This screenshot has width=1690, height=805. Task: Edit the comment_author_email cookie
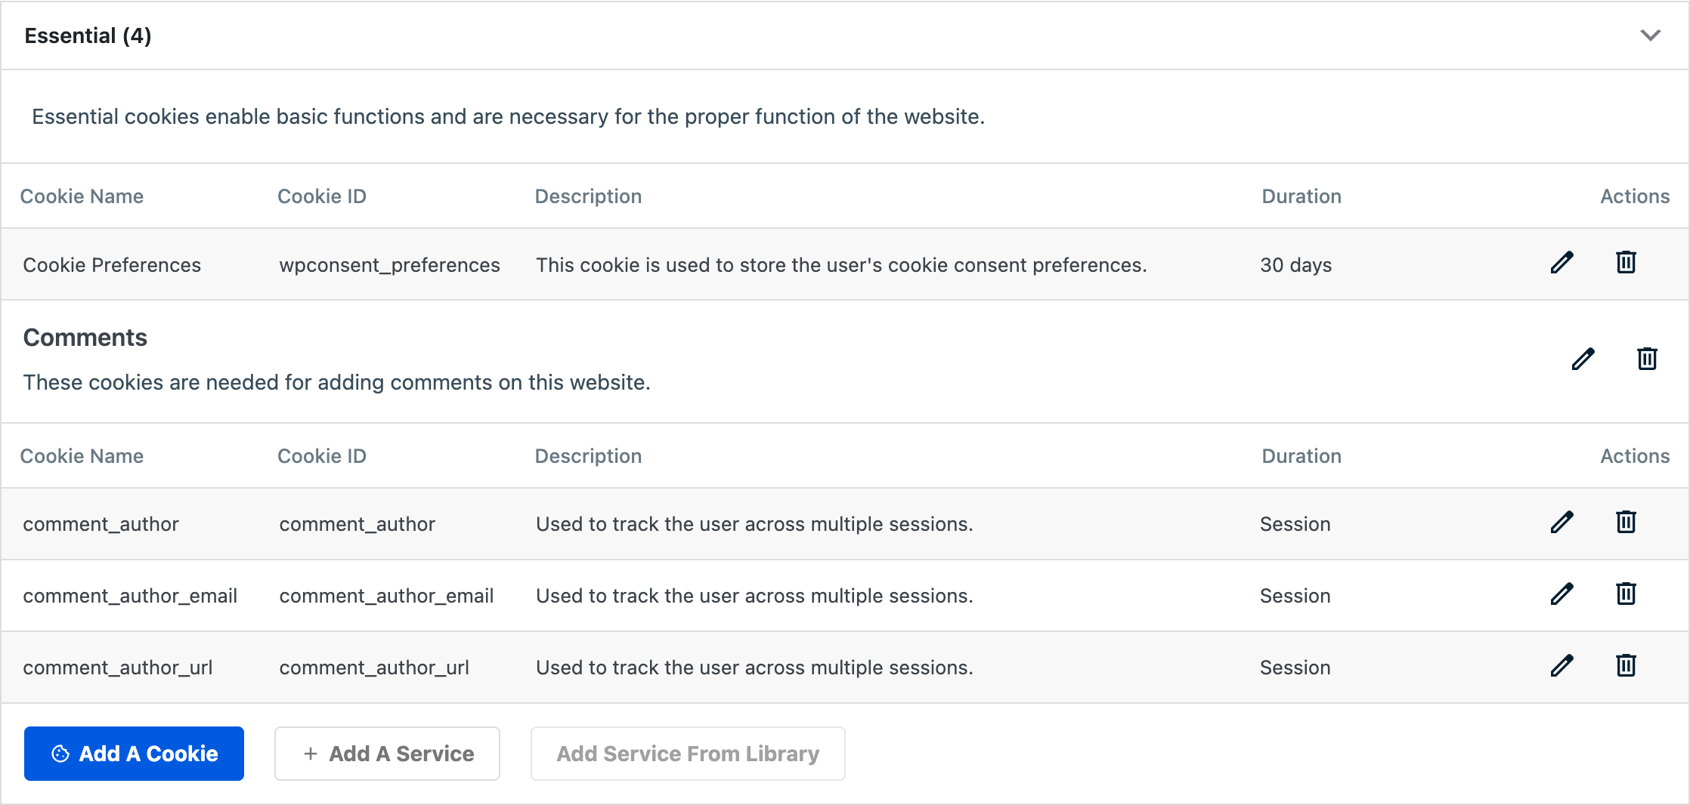click(x=1562, y=594)
